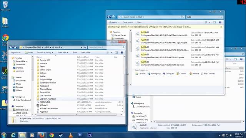The width and height of the screenshot is (246, 138).
Task: Open Windows Explorer from the taskbar
Action: (x=22, y=135)
